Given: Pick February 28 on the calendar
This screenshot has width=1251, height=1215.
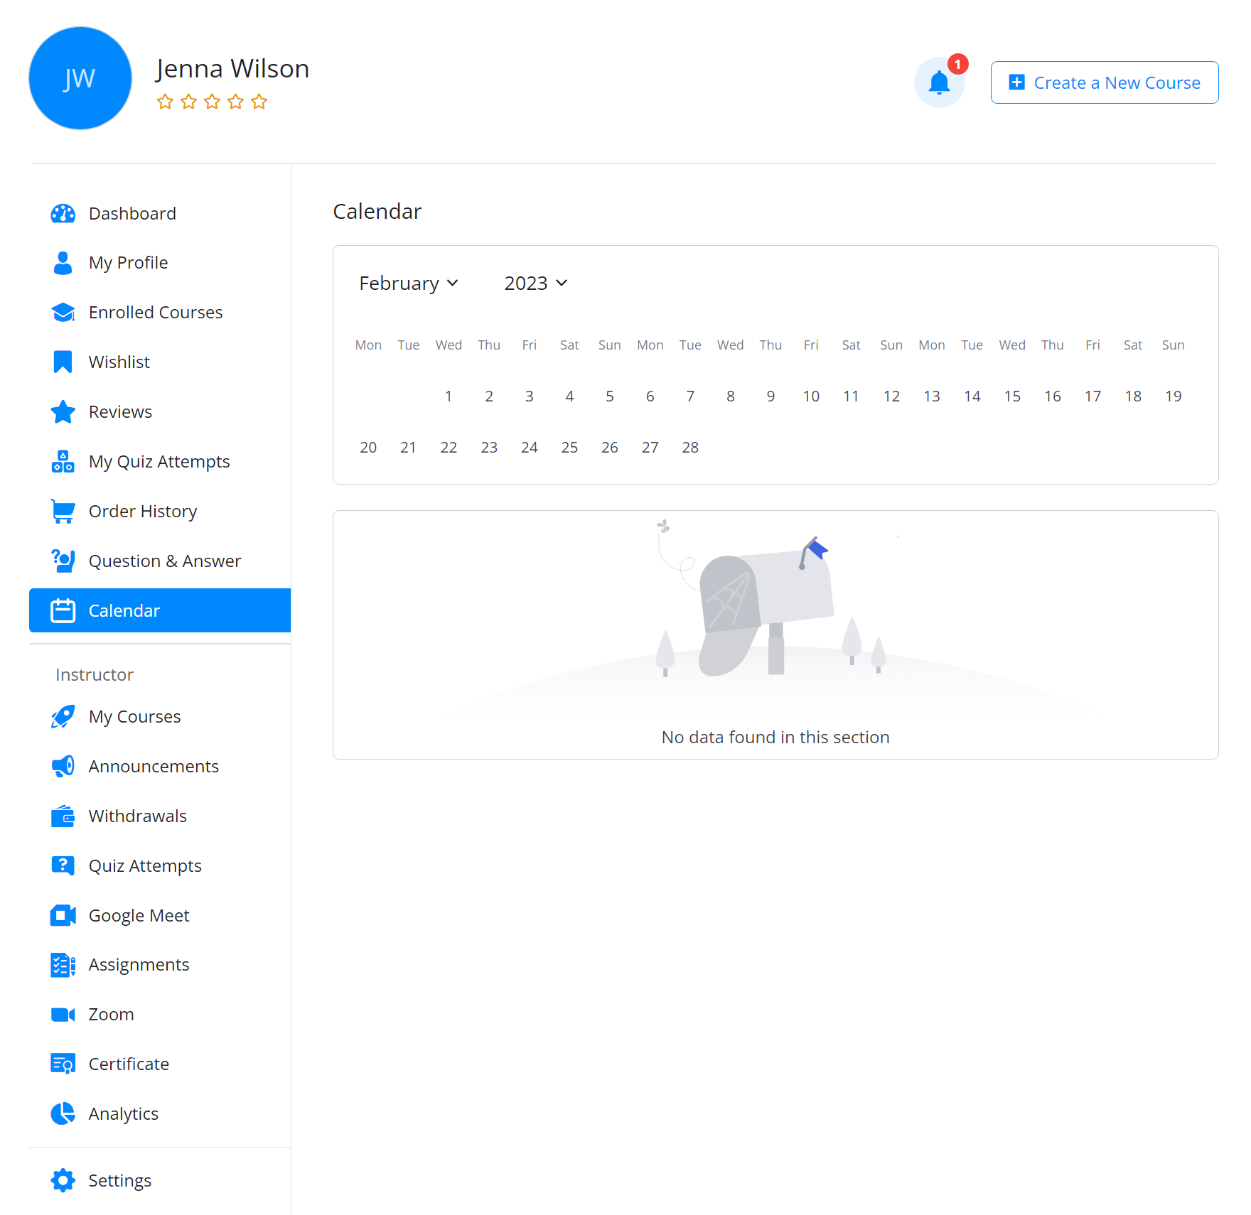Looking at the screenshot, I should point(689,447).
